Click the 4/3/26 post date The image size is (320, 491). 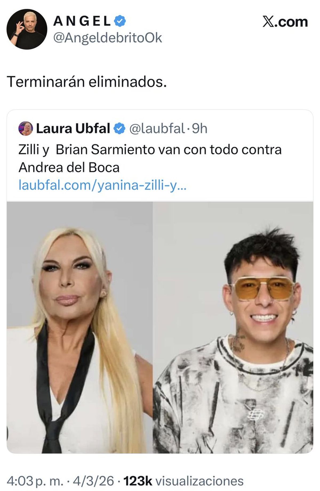pos(93,479)
